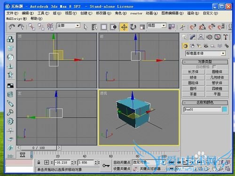Switch to the Utilities hammer tab

coord(226,37)
